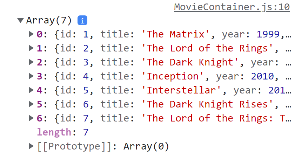Collapse the Array(7) disclosure triangle
This screenshot has height=153, width=302.
(x=20, y=20)
